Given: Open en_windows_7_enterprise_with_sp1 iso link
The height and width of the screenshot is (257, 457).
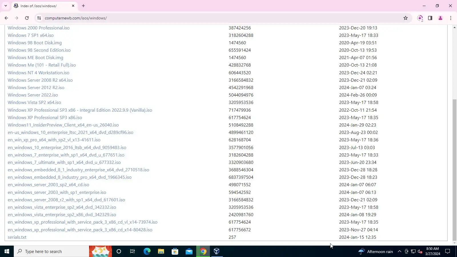Looking at the screenshot, I should (x=66, y=155).
